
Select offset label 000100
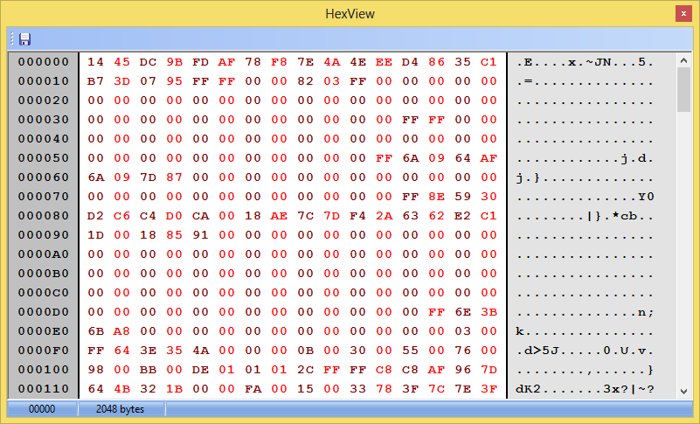[x=44, y=369]
